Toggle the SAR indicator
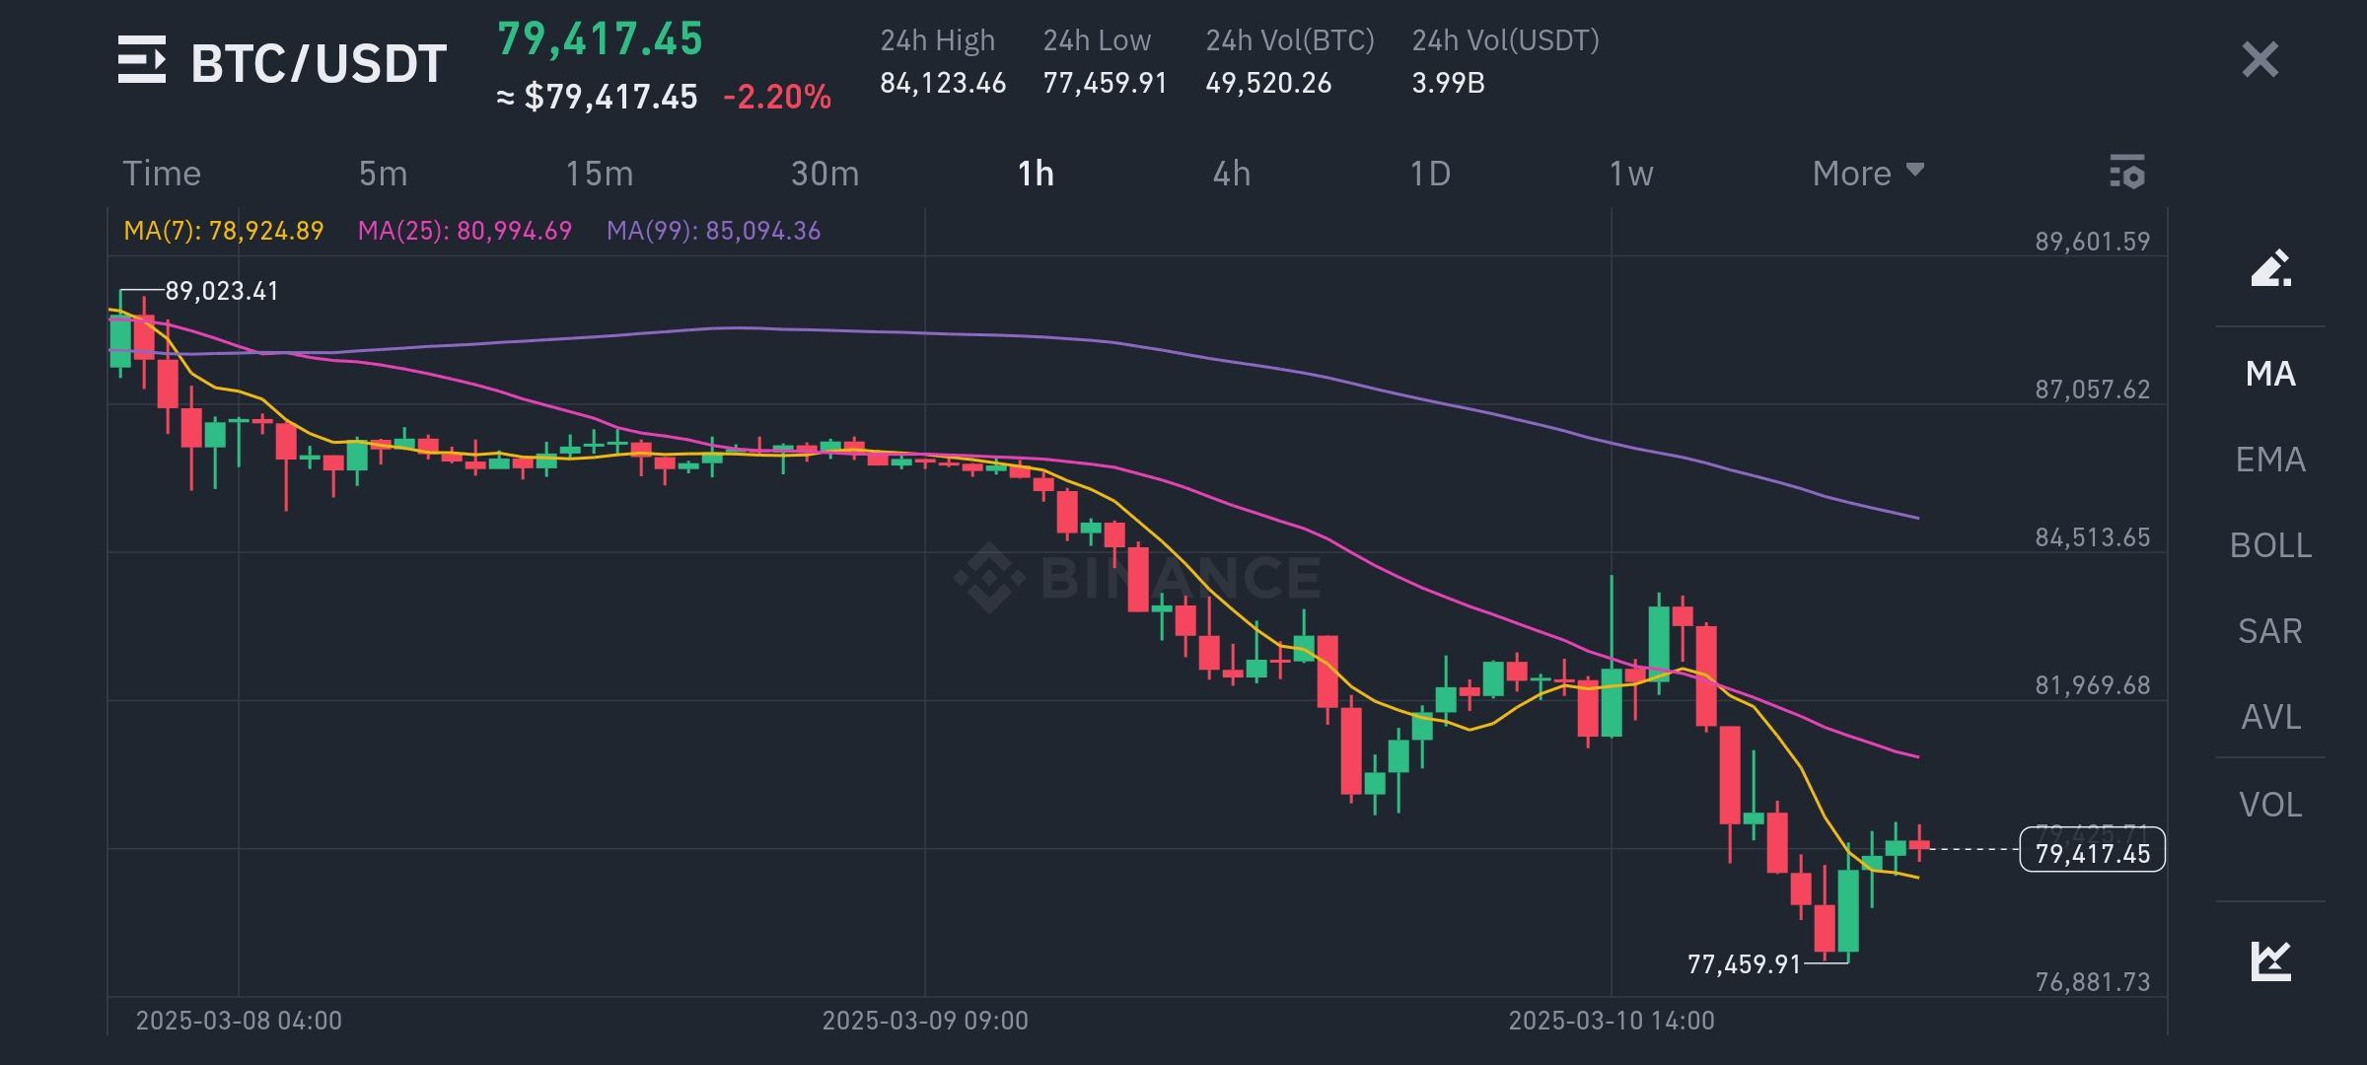This screenshot has height=1065, width=2367. 2270,631
